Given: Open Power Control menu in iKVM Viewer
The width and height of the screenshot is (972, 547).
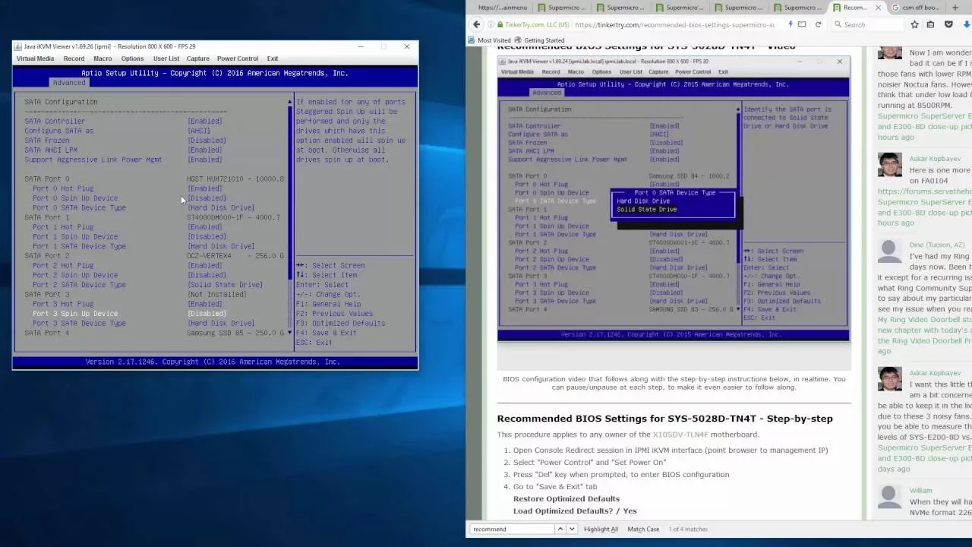Looking at the screenshot, I should pos(237,58).
